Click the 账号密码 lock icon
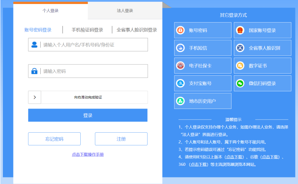Image resolution: width=298 pixels, height=184 pixels. [180, 30]
